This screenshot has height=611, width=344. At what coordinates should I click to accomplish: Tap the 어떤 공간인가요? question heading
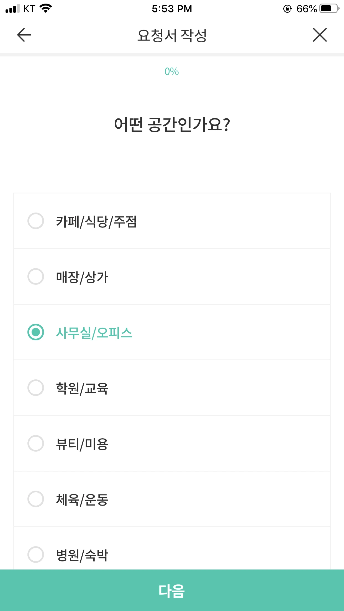(172, 125)
